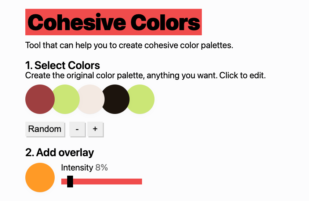
Task: Set intensity to maximum on the slider track
Action: tap(141, 182)
